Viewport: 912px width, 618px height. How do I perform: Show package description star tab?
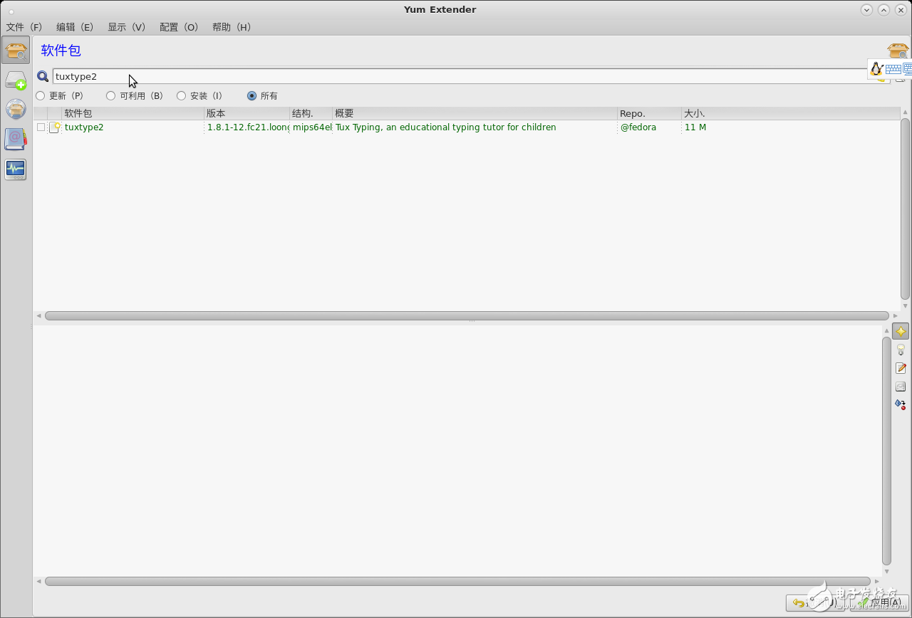[901, 332]
